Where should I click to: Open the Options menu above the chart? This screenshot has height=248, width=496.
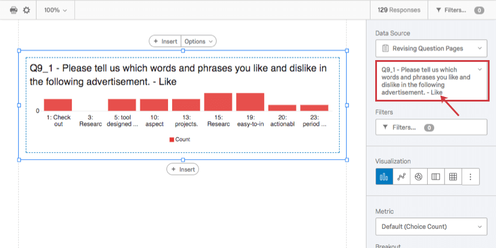click(199, 41)
